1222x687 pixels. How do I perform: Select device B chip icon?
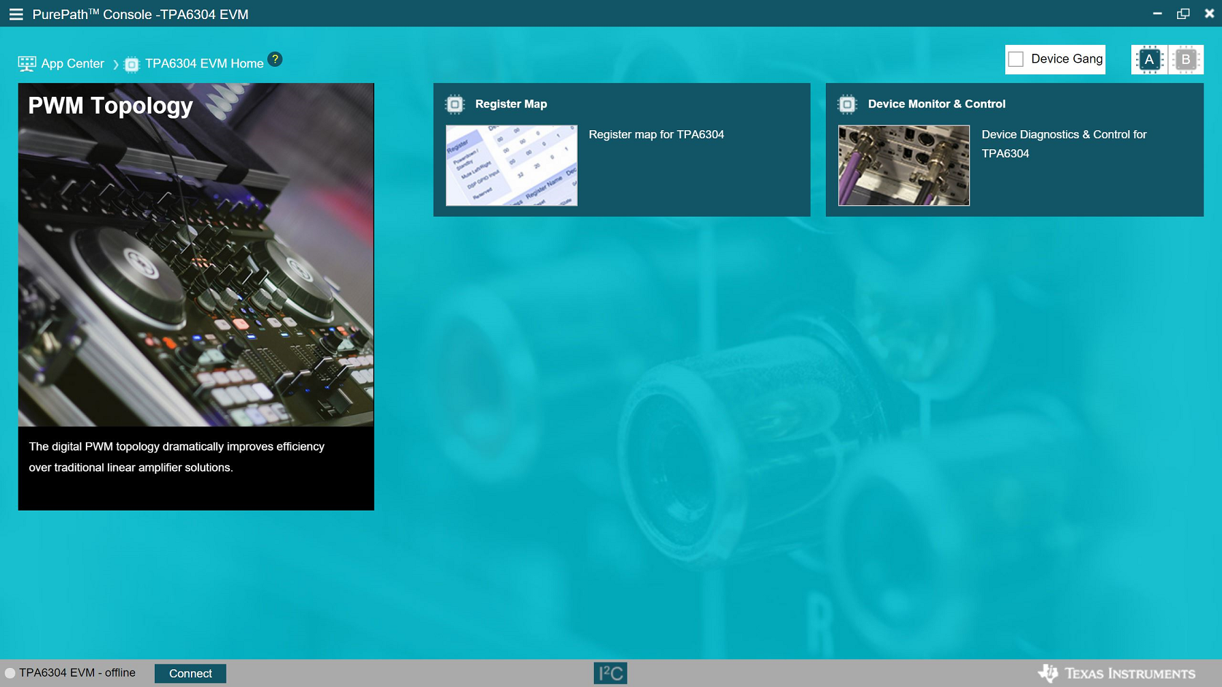1186,60
